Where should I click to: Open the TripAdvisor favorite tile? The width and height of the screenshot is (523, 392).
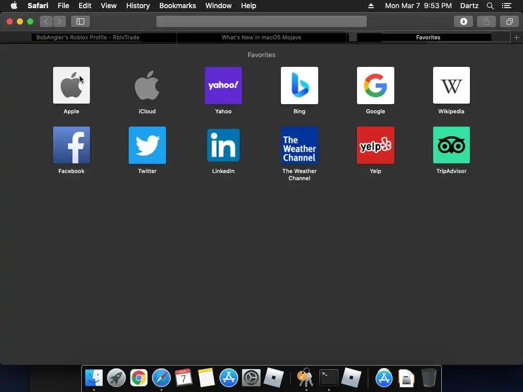point(451,145)
